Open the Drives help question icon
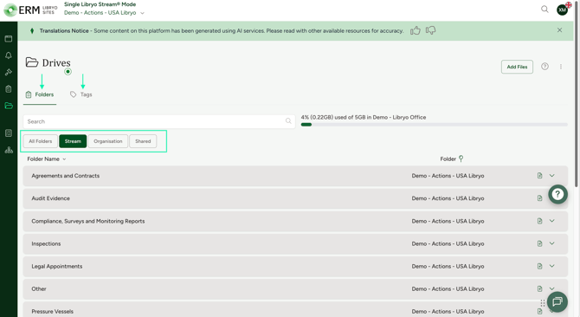The height and width of the screenshot is (317, 580). coord(545,67)
